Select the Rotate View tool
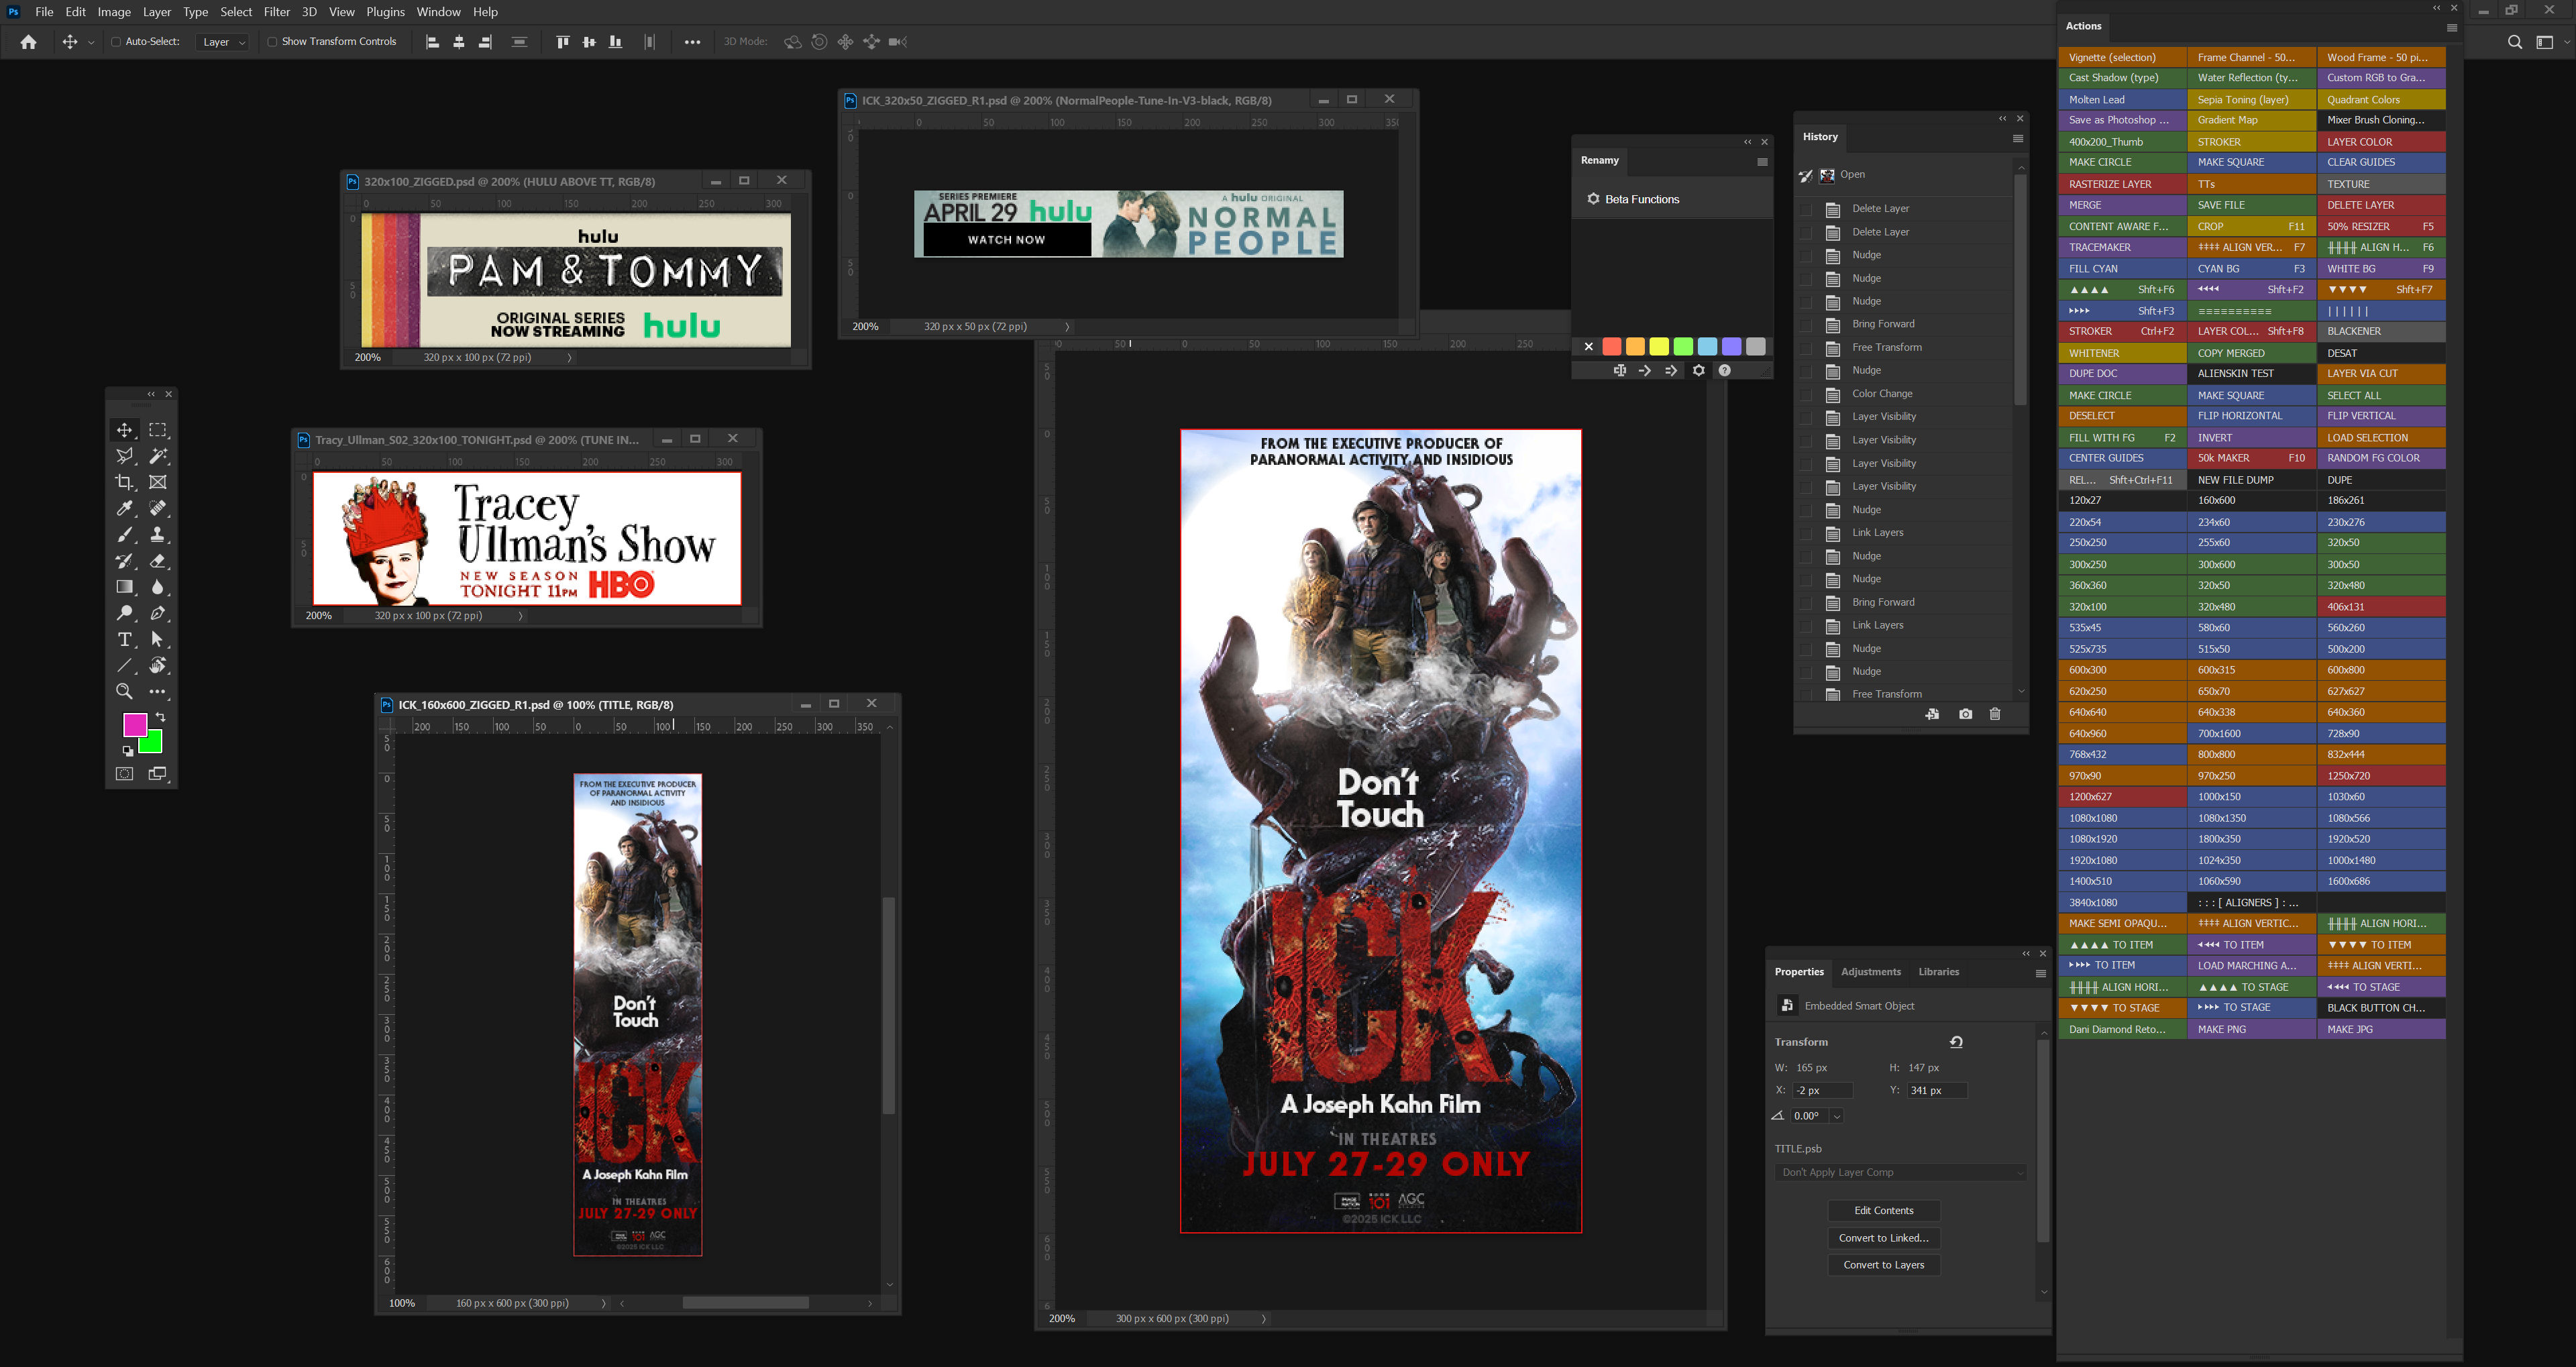 coord(158,665)
